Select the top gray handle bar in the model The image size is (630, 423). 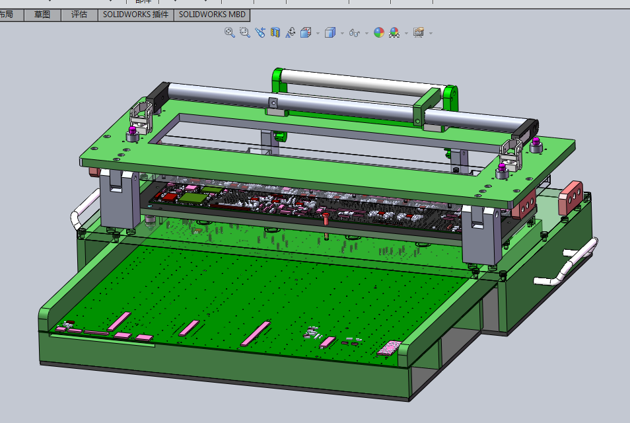[x=357, y=81]
